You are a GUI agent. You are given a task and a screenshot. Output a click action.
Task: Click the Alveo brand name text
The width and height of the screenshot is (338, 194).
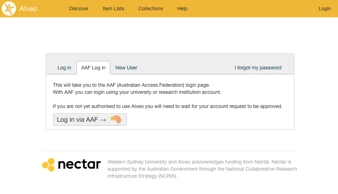click(28, 8)
